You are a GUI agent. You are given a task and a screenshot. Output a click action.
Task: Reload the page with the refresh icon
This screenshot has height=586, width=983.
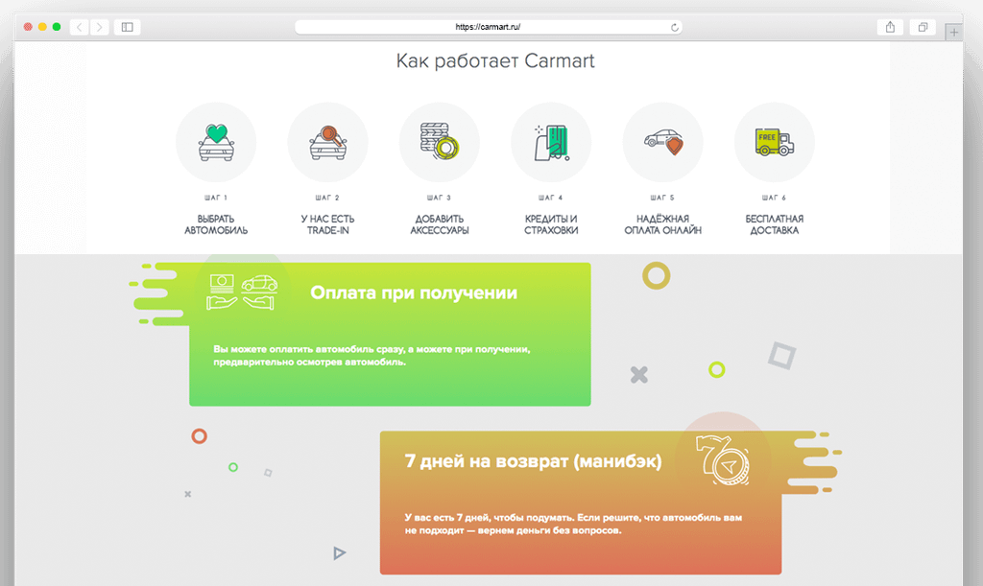click(x=675, y=27)
